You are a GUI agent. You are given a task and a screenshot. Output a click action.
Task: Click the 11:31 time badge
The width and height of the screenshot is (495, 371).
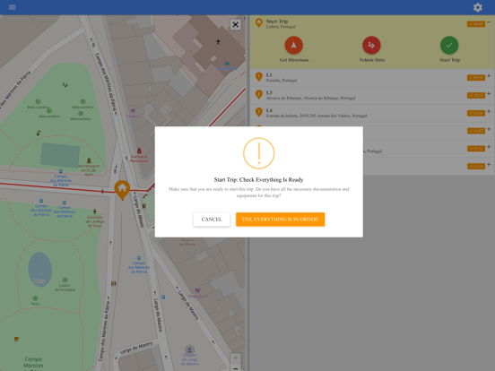476,148
